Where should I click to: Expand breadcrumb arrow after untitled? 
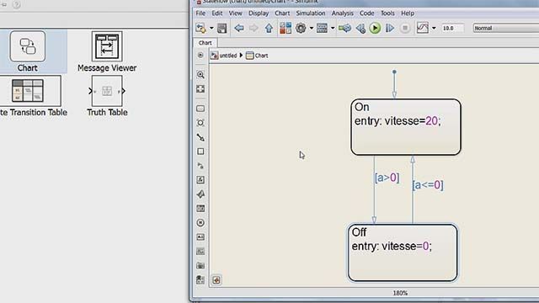[x=241, y=56]
